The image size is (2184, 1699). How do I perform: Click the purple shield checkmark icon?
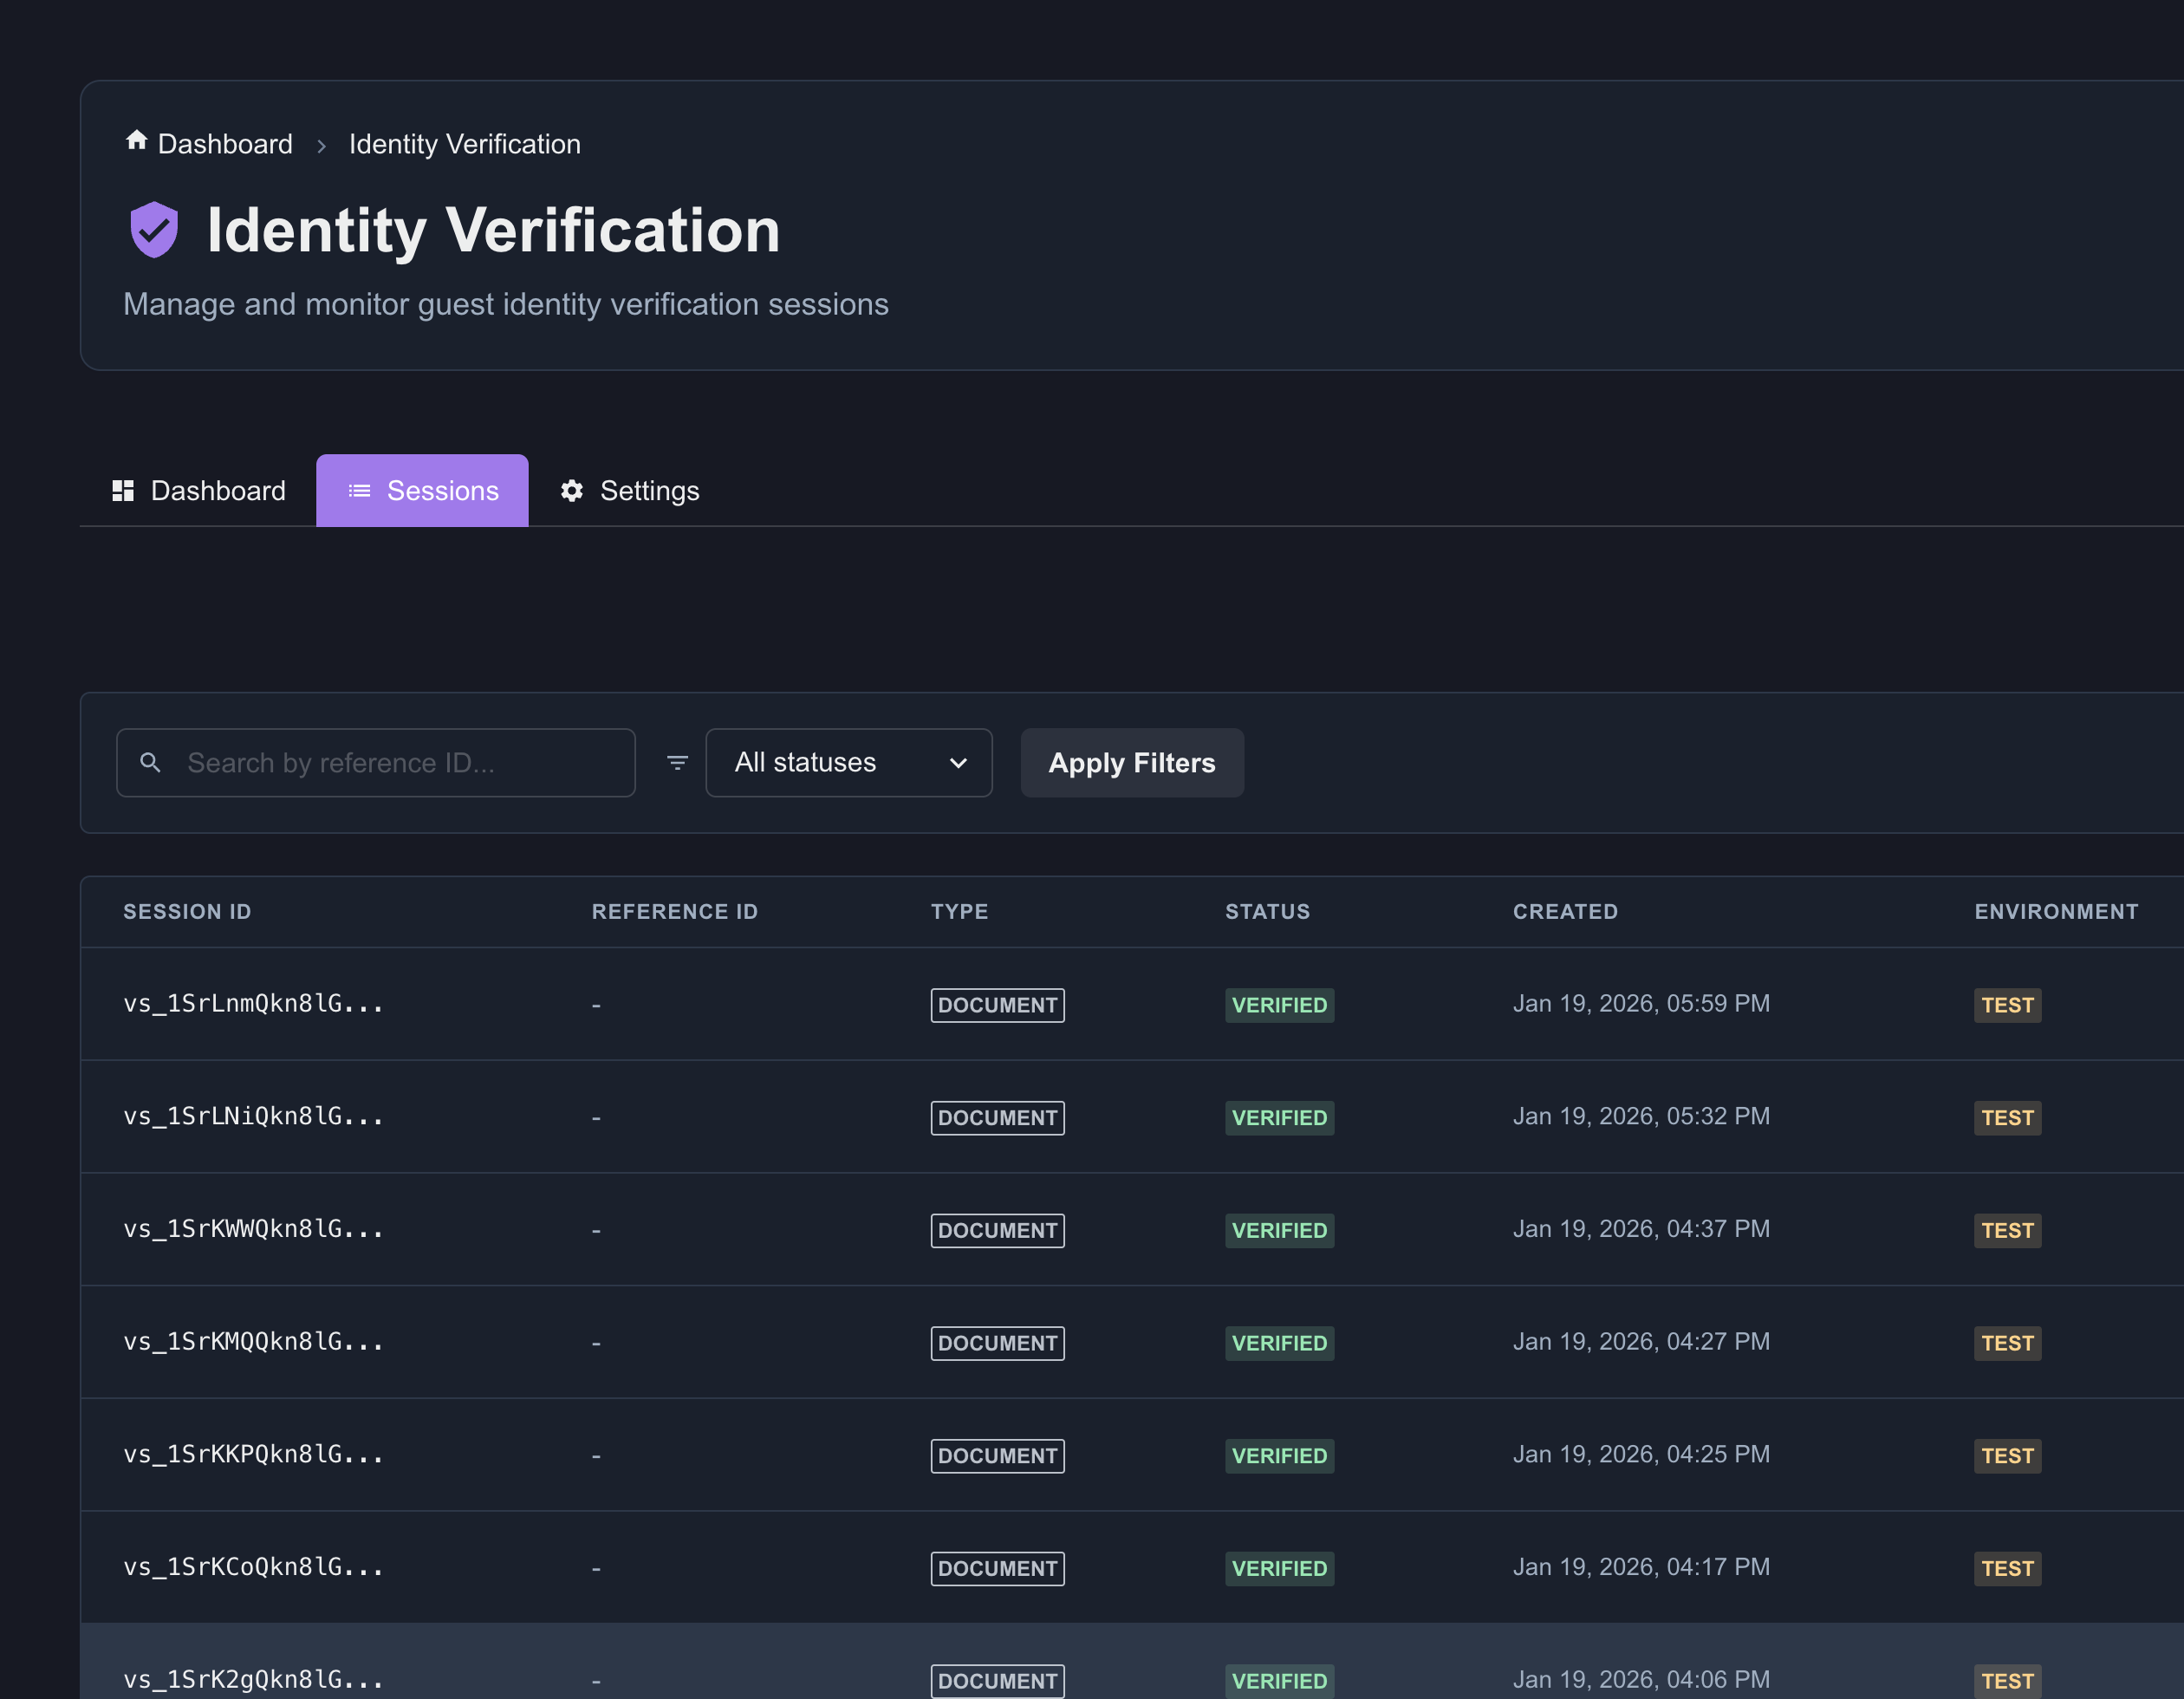tap(154, 230)
